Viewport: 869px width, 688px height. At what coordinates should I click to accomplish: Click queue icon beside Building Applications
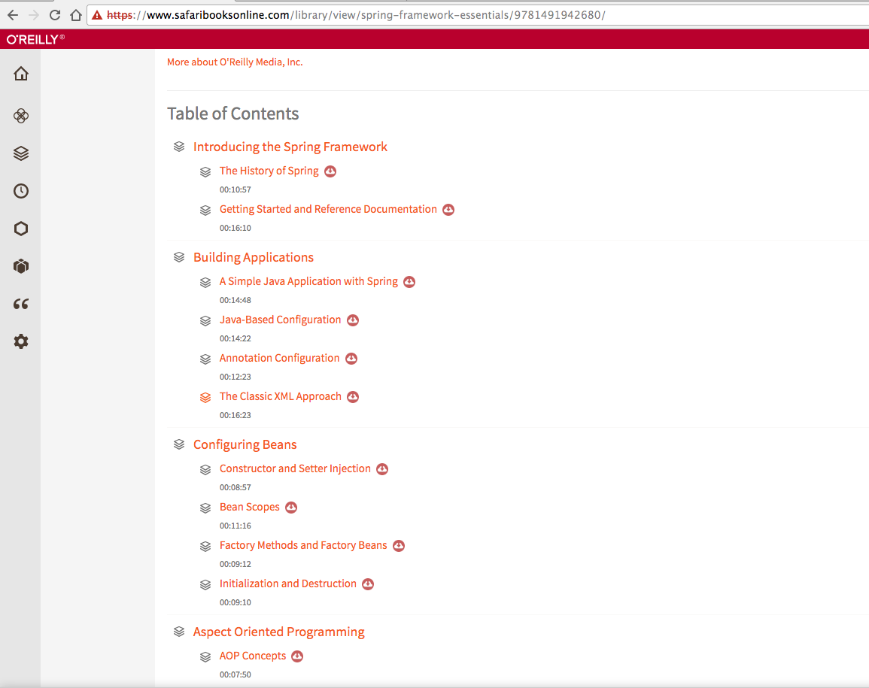179,257
